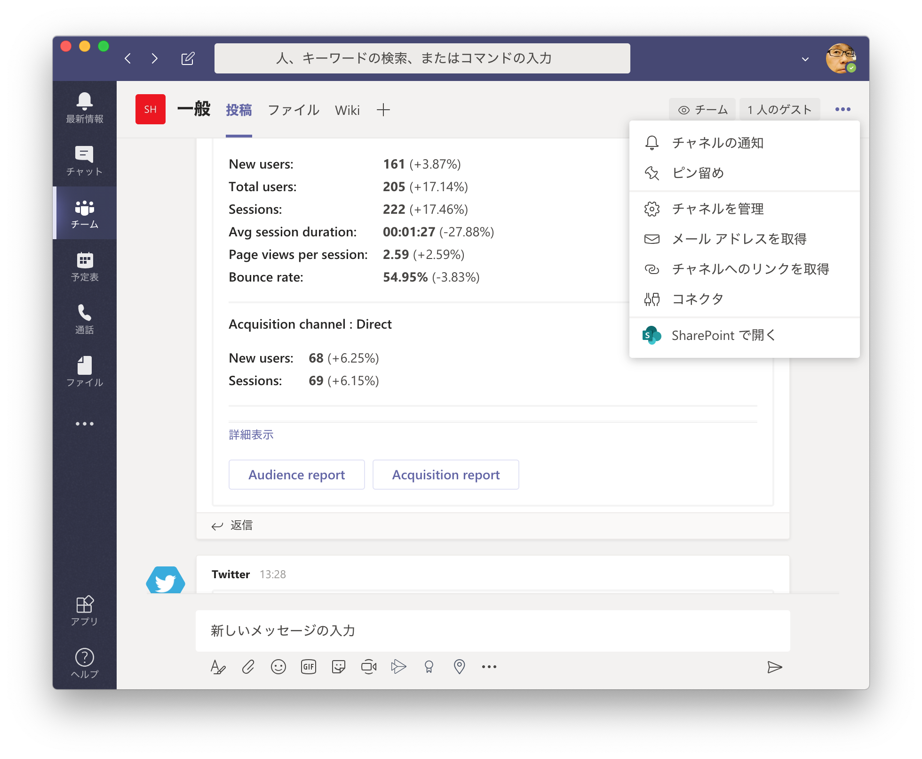Click the attach file paperclip icon
Image resolution: width=922 pixels, height=759 pixels.
pyautogui.click(x=248, y=667)
